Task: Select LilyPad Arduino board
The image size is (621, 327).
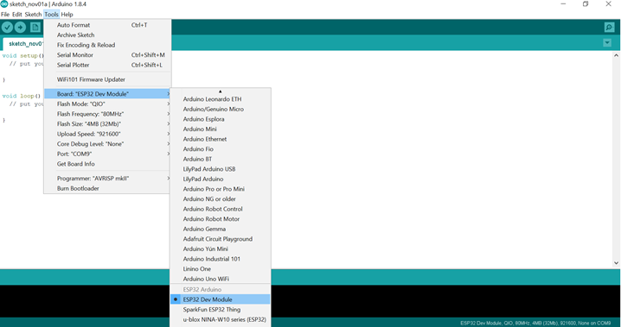Action: [x=221, y=179]
